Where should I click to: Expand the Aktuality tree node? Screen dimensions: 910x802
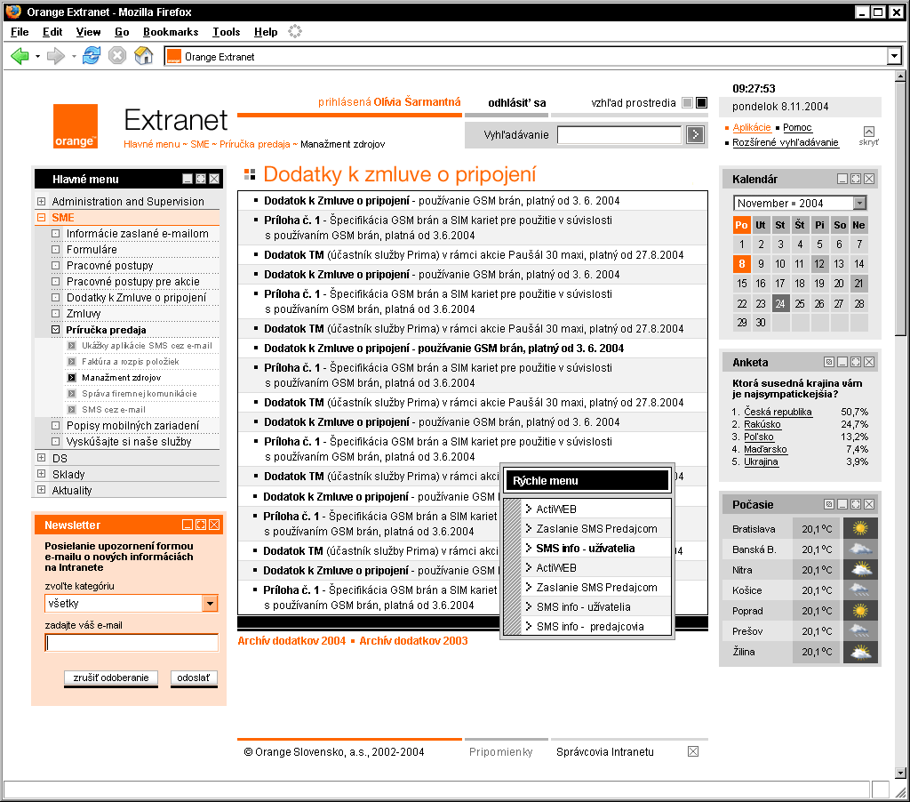point(41,490)
